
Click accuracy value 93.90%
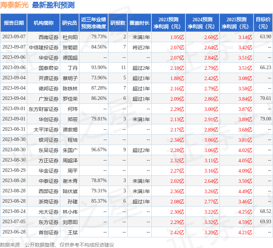[x=99, y=67]
